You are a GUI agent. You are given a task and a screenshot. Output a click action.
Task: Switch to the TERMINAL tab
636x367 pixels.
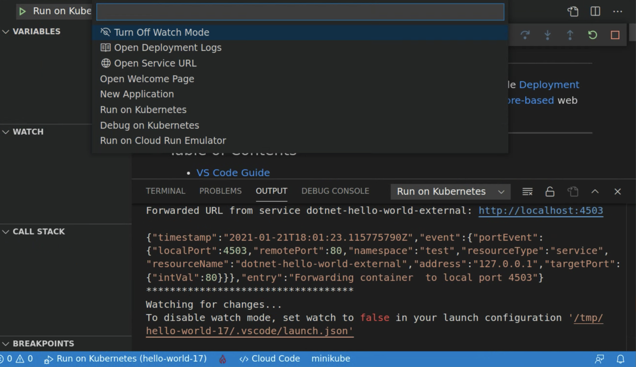click(x=165, y=191)
